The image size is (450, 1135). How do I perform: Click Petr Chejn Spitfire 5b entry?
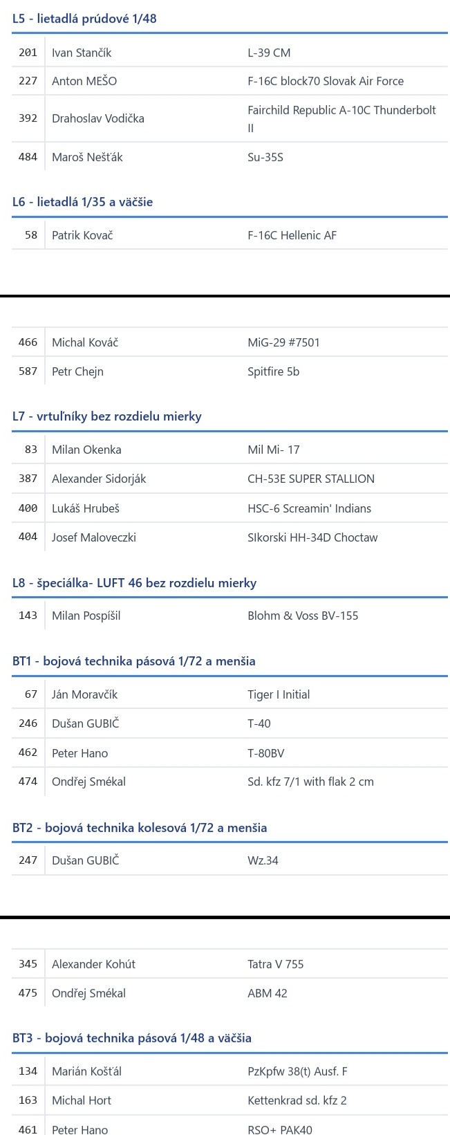pyautogui.click(x=229, y=371)
